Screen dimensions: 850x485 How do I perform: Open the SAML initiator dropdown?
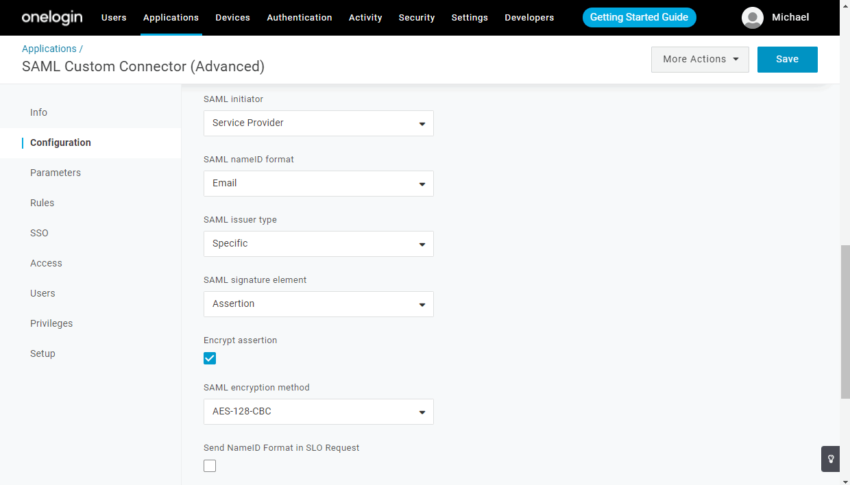318,123
